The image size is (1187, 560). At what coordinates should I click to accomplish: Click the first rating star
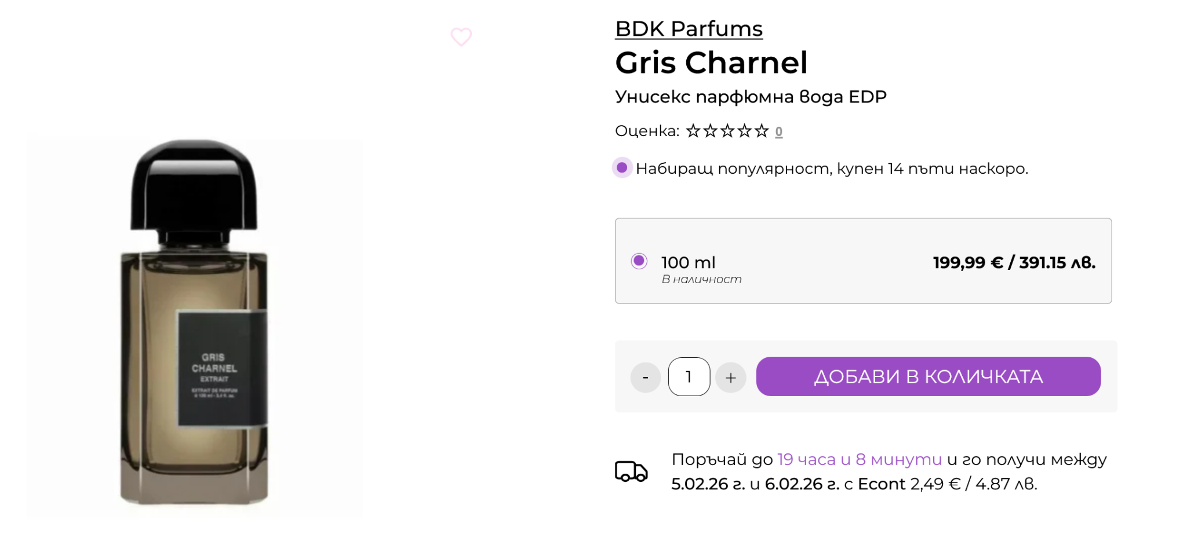point(693,131)
